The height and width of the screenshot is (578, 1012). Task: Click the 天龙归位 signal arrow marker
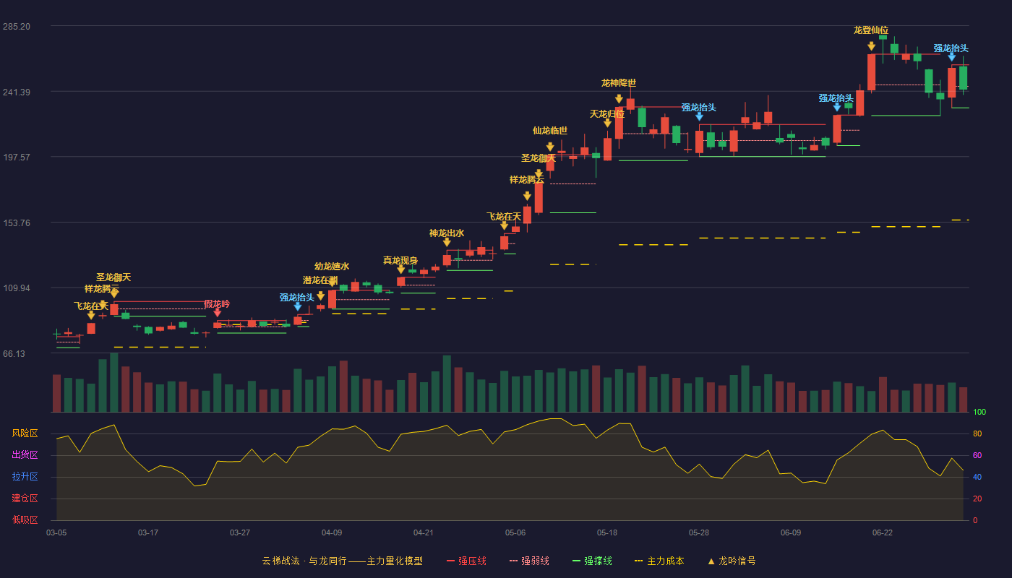point(607,123)
